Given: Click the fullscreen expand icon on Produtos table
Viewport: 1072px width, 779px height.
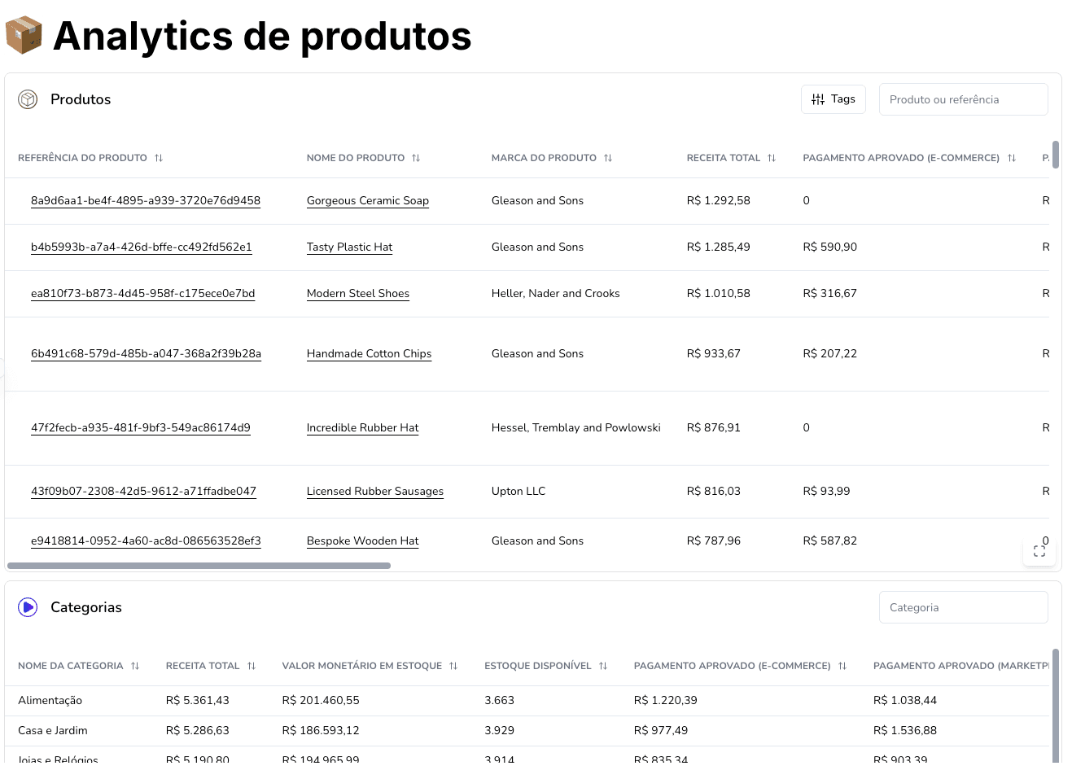Looking at the screenshot, I should tap(1039, 551).
